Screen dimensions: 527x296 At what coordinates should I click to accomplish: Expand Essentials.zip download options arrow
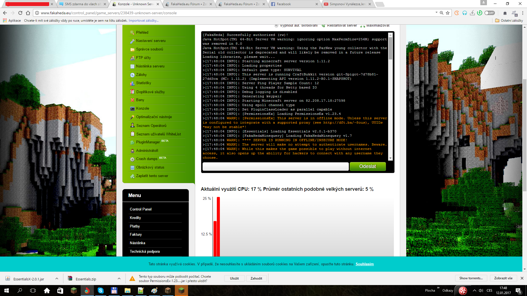119,278
